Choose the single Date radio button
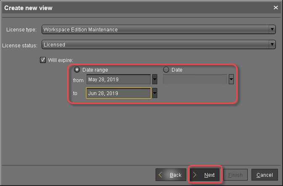Image resolution: width=283 pixels, height=186 pixels. click(x=166, y=70)
